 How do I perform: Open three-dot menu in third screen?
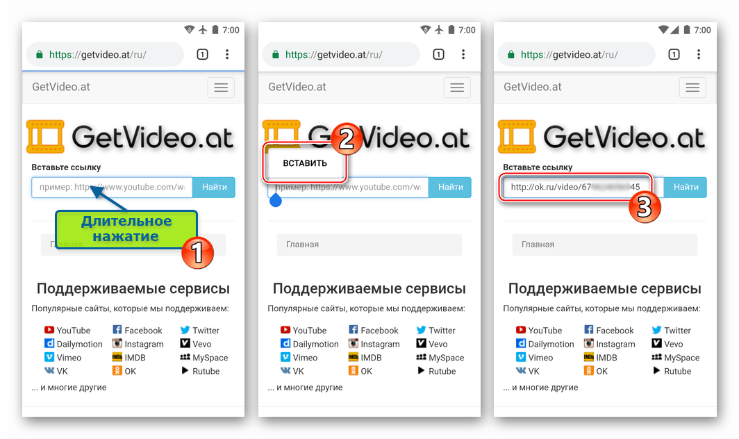pos(699,54)
